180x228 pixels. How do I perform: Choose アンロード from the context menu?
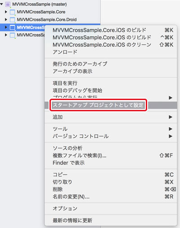pos(111,52)
